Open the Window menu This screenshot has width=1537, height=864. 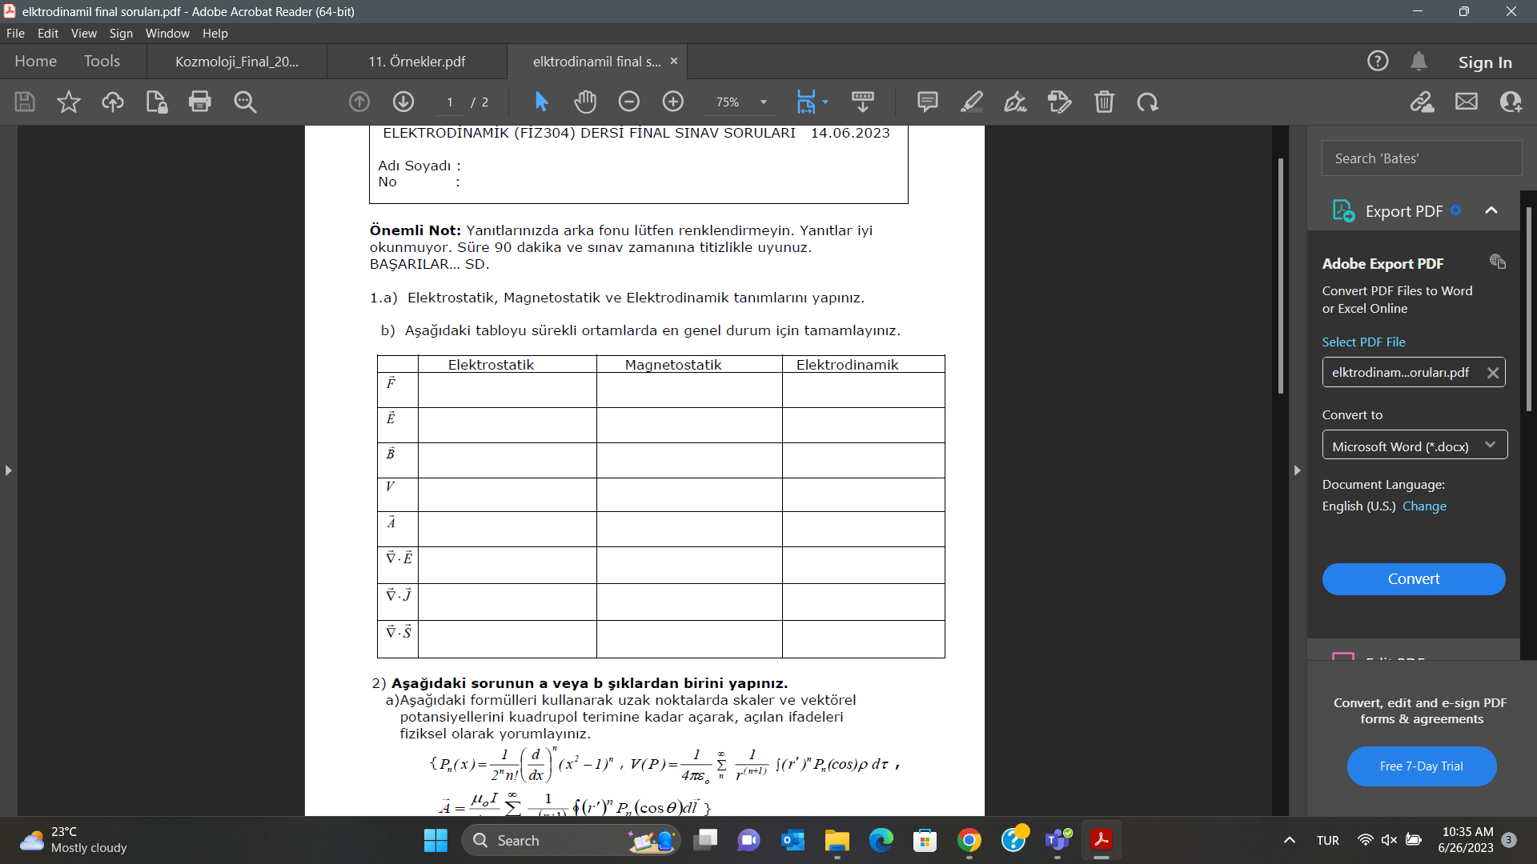coord(167,34)
